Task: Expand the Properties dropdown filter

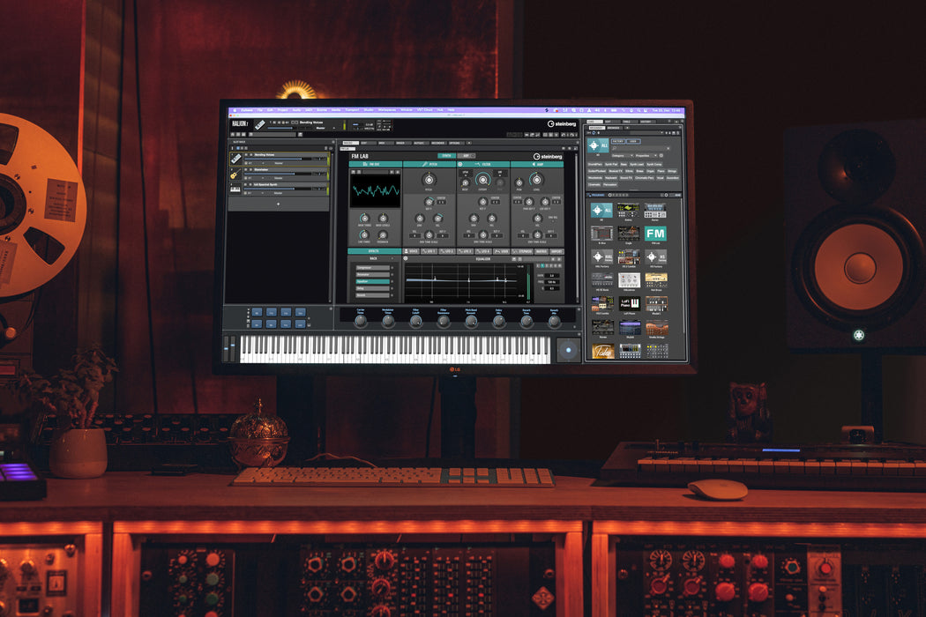Action: [645, 154]
